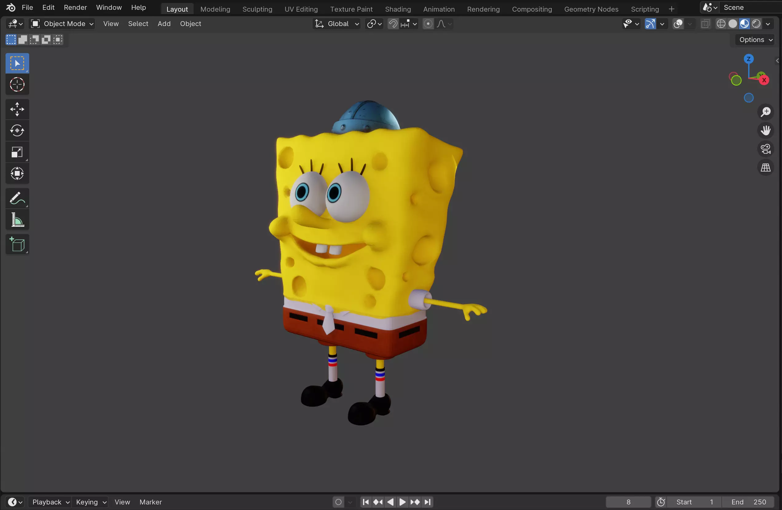Open the Global transform orientation dropdown
The width and height of the screenshot is (782, 510).
click(337, 24)
